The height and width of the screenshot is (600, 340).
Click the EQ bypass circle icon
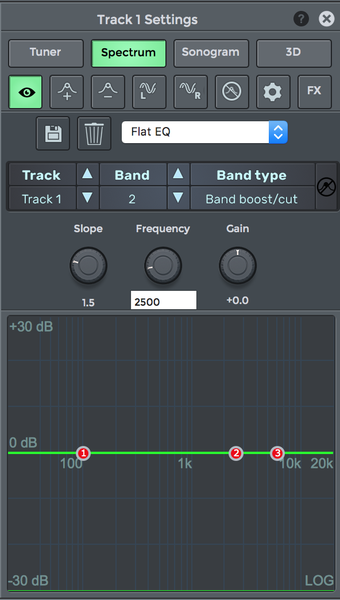tap(232, 92)
